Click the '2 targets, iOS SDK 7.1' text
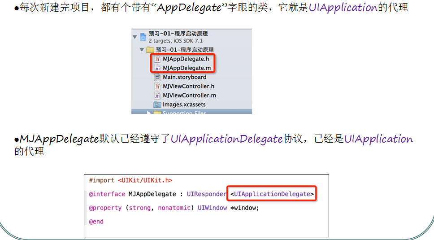Viewport: 434px width, 240px height. point(176,41)
